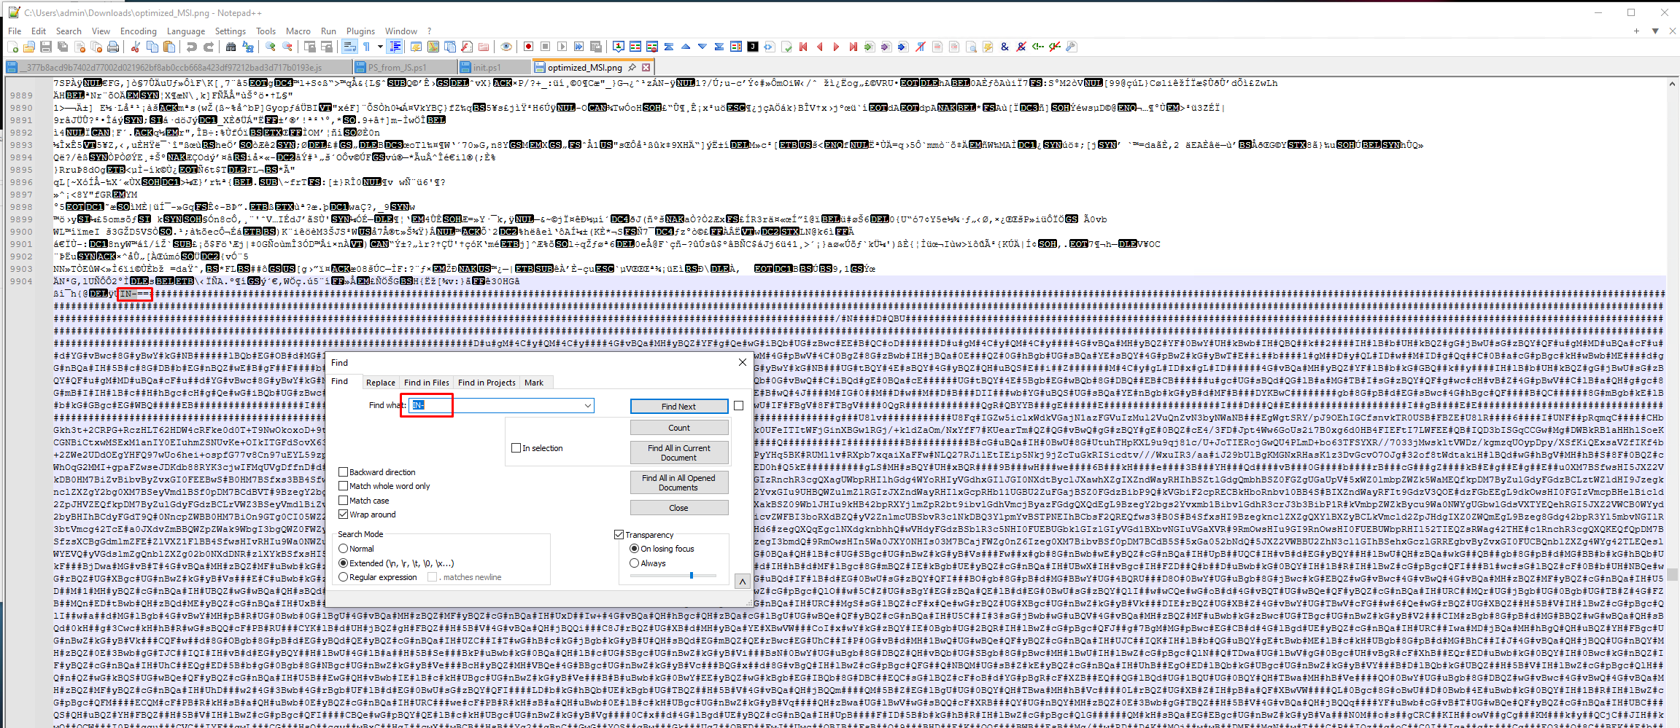
Task: Start macro recording with red dot icon
Action: coord(529,47)
